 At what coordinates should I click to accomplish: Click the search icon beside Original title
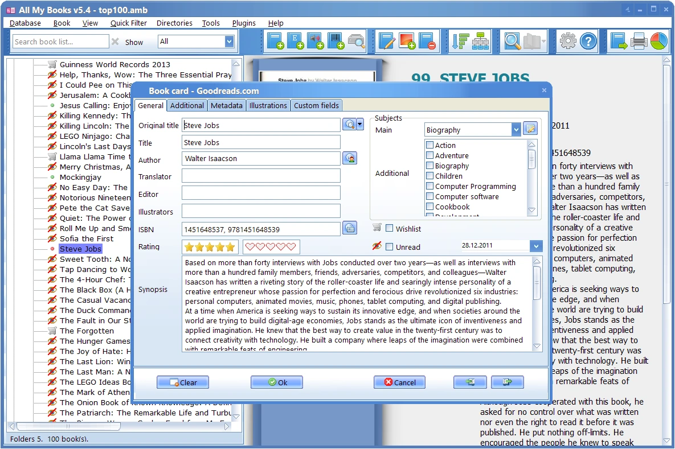[350, 125]
